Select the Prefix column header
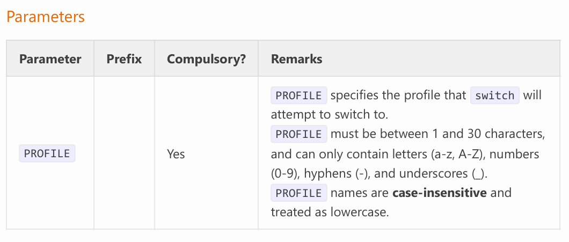This screenshot has height=242, width=569. pos(124,59)
